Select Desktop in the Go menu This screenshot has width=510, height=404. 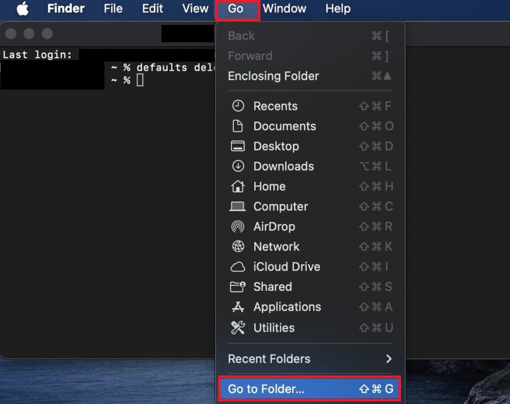tap(310, 146)
